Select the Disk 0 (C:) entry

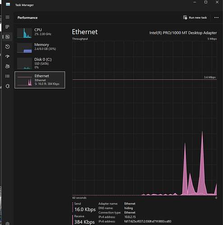click(40, 63)
